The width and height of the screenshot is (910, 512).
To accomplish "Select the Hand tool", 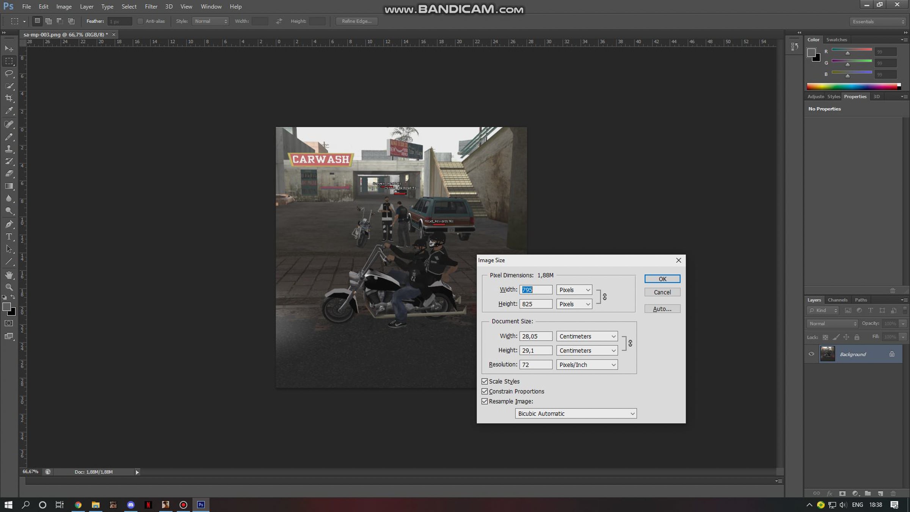I will click(x=9, y=275).
